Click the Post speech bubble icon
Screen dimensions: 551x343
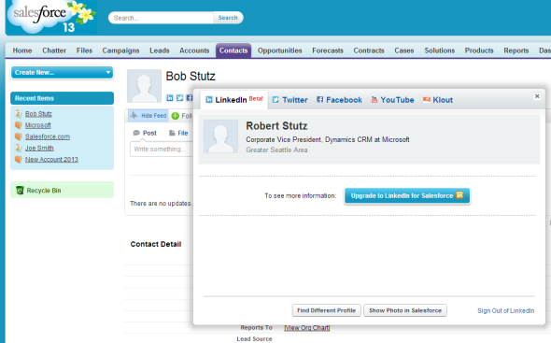tap(136, 133)
